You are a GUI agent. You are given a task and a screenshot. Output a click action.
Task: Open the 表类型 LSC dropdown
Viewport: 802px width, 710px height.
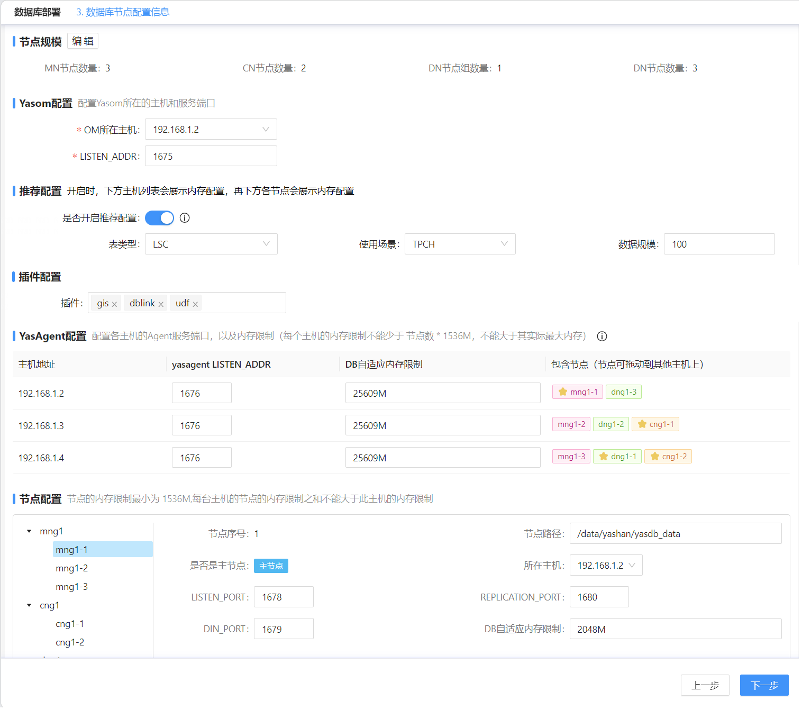pyautogui.click(x=211, y=244)
